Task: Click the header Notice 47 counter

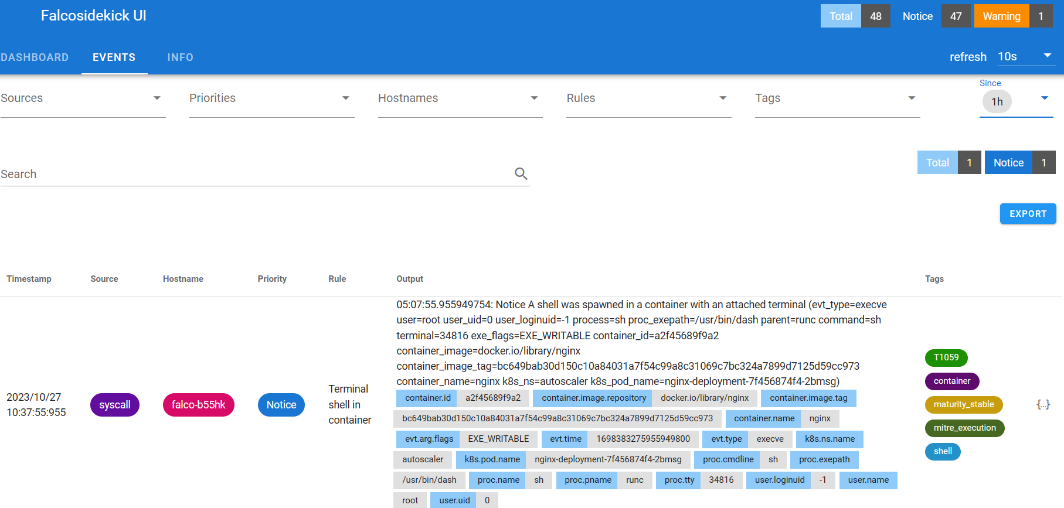Action: click(932, 16)
